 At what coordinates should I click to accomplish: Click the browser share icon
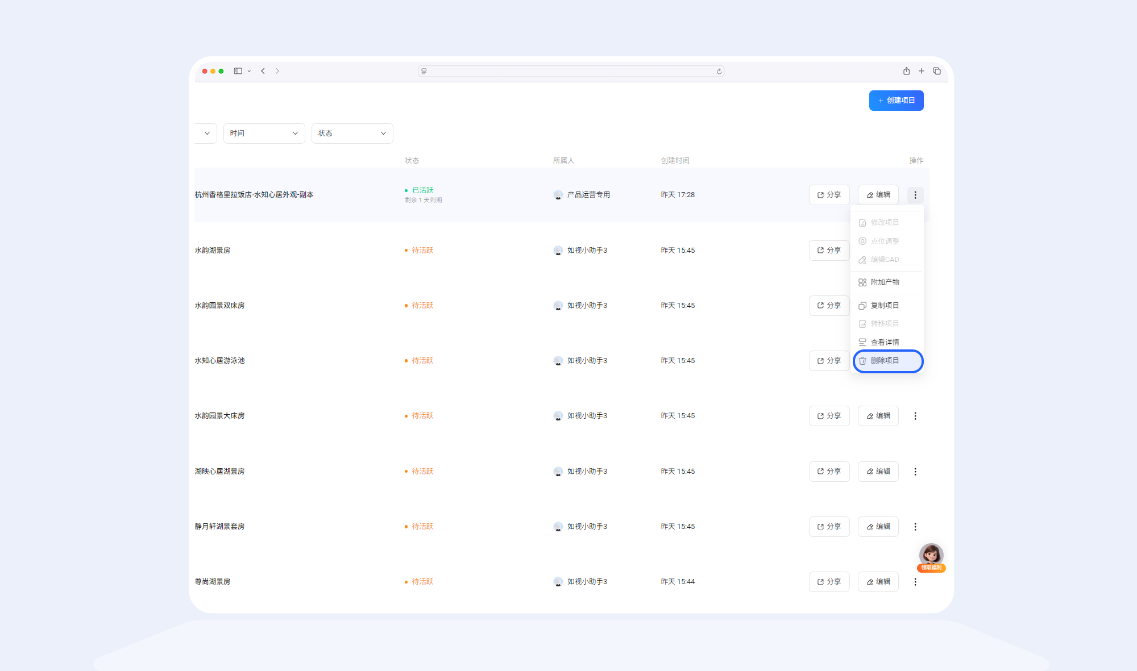pos(906,71)
